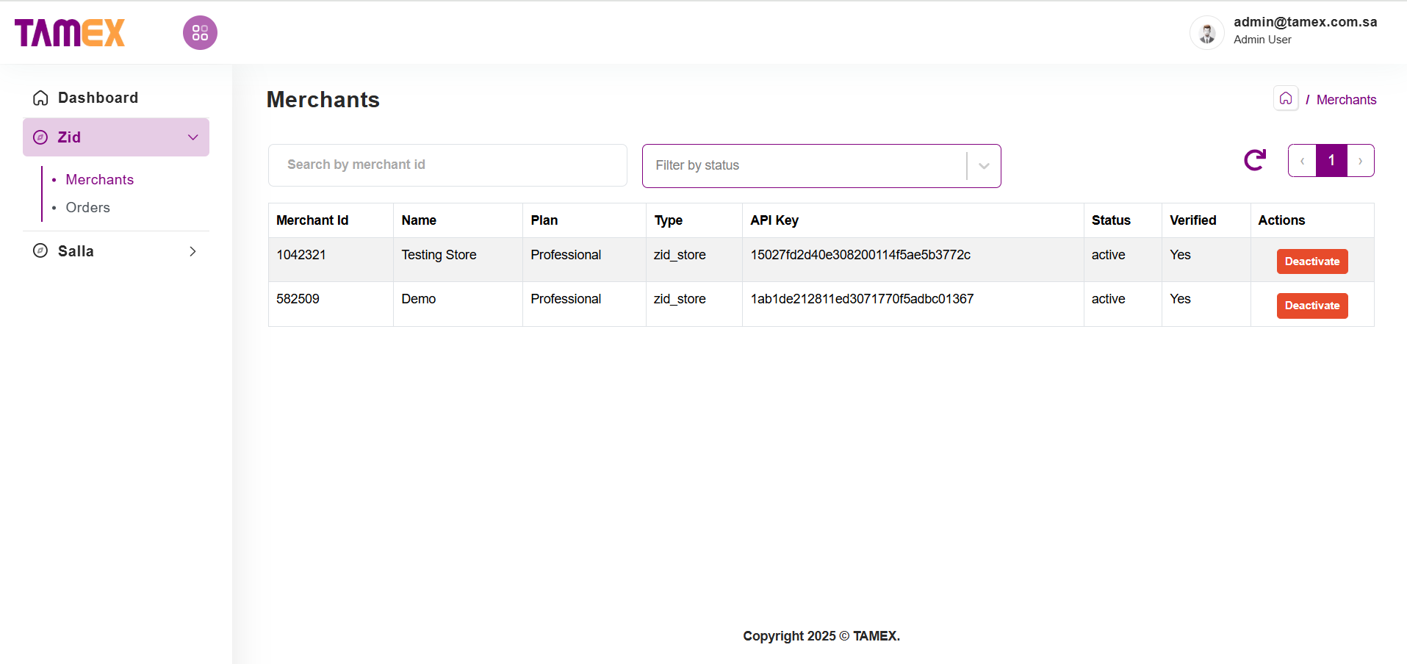This screenshot has width=1407, height=664.
Task: Click the Merchants breadcrumb link
Action: [x=1346, y=100]
